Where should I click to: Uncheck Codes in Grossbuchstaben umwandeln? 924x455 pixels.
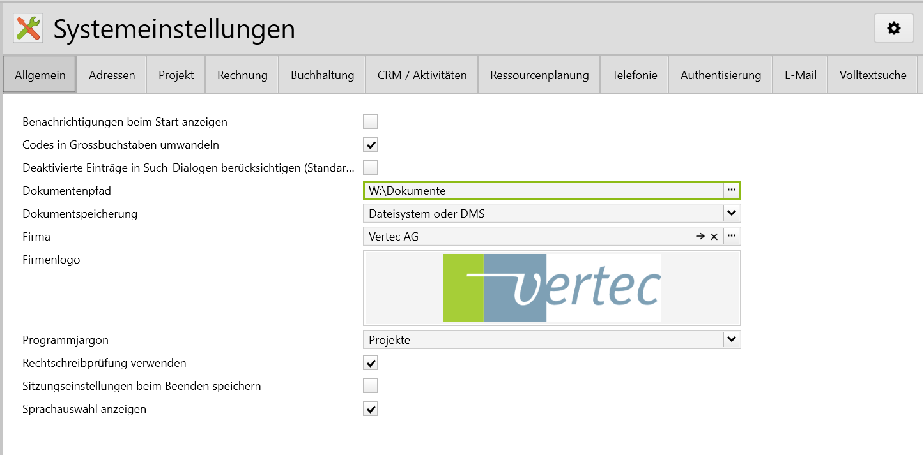tap(371, 145)
